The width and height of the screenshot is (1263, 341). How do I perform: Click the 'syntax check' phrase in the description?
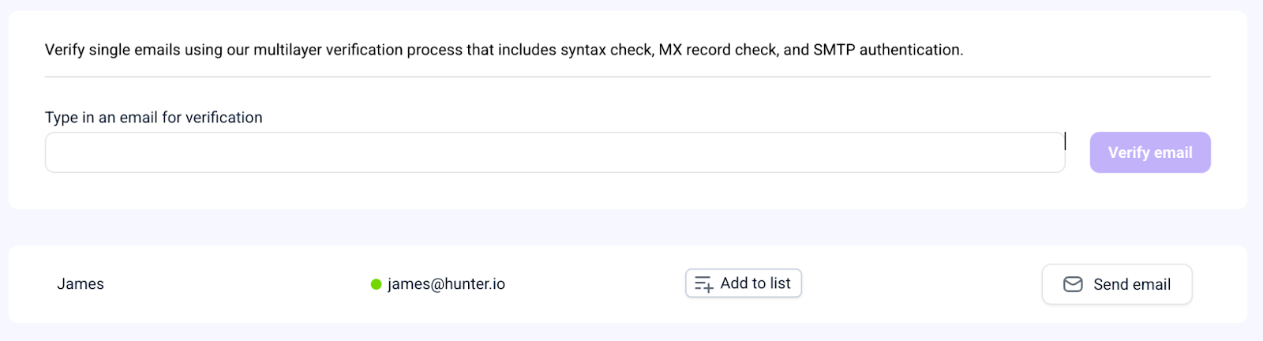click(x=606, y=50)
